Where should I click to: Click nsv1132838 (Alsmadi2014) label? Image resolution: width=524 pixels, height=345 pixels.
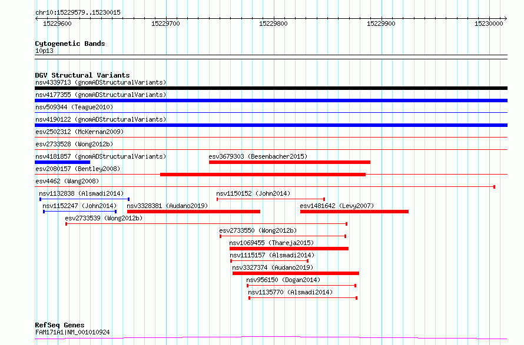coord(81,193)
